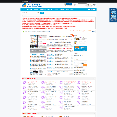Click the green statistics icon above the slideshow
The height and width of the screenshot is (117, 117).
coord(23,32)
